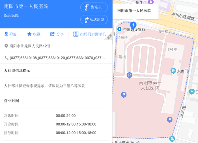
Task: Click the parking icon near 朝山街
Action: pyautogui.click(x=170, y=120)
